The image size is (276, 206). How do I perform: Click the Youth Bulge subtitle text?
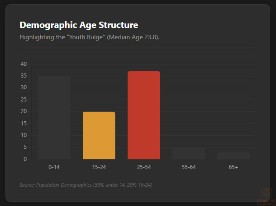pos(90,37)
